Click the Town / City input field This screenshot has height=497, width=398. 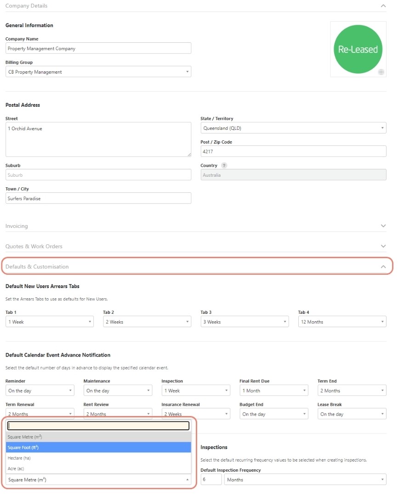[x=98, y=198]
